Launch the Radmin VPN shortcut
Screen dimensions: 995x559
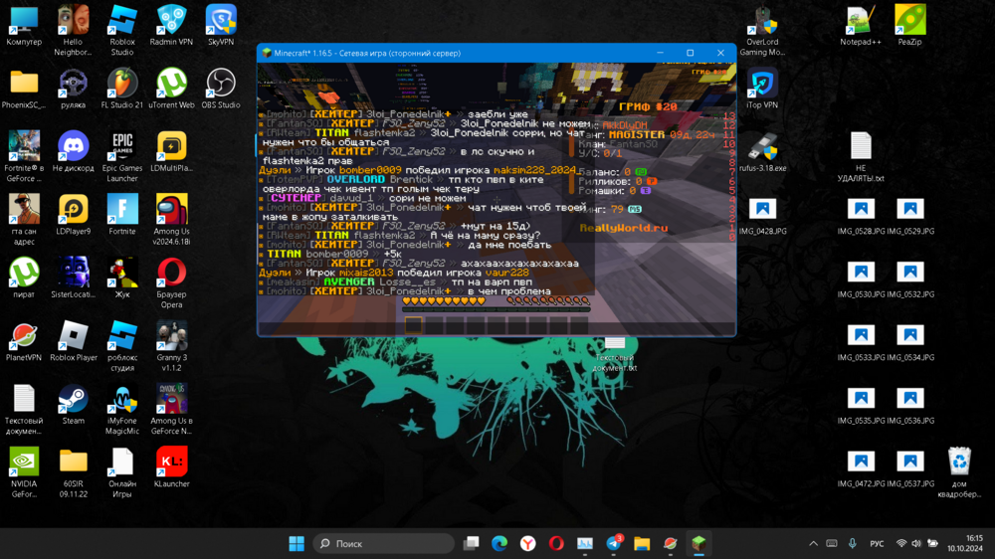(x=171, y=26)
